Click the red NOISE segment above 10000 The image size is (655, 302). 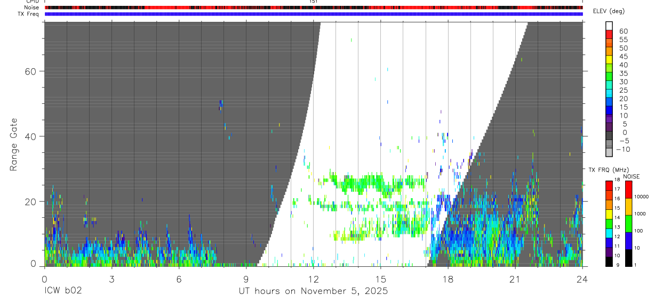click(x=628, y=189)
